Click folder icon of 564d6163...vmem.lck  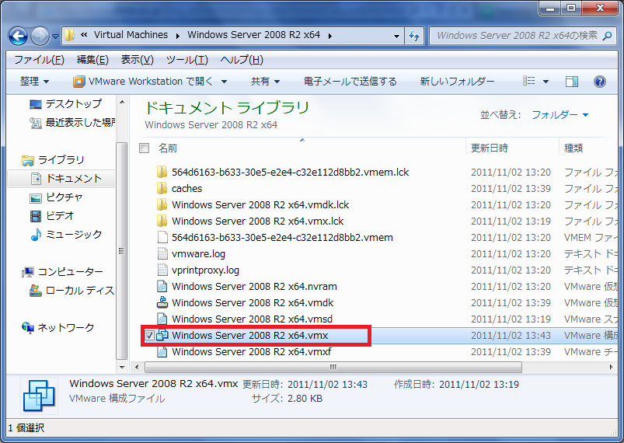click(162, 172)
